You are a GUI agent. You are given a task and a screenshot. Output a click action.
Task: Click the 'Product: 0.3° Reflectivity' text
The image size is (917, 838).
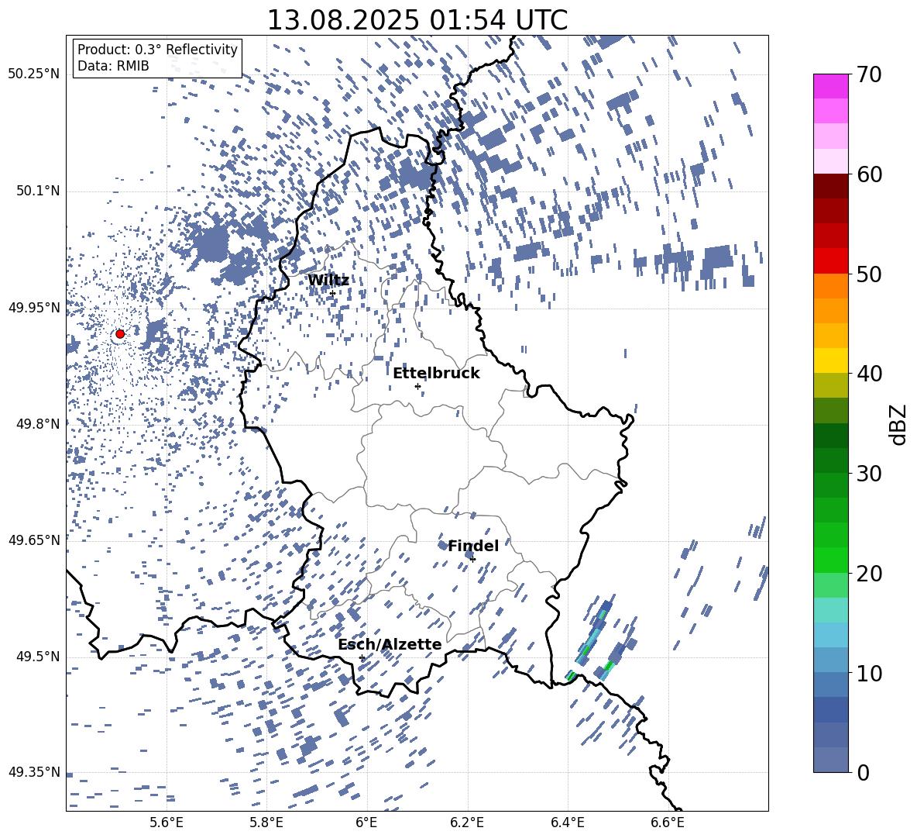(157, 50)
